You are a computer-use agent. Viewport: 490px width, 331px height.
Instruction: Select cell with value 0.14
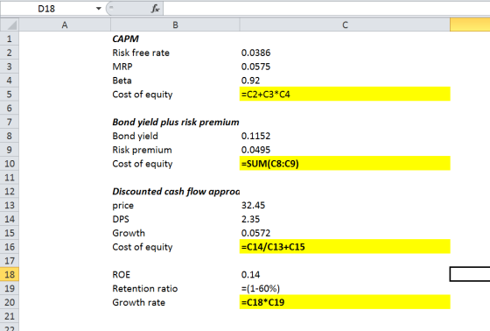click(x=345, y=274)
